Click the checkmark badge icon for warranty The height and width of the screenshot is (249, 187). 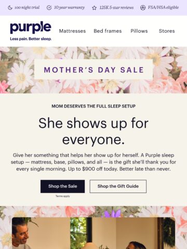tap(49, 8)
